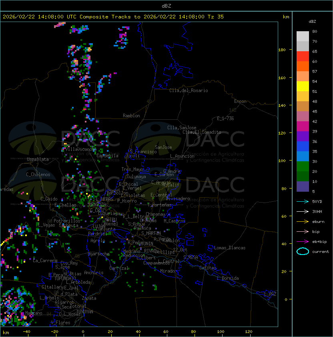
Task: Click the 'Tulumaya' map label
Action: 136,177
